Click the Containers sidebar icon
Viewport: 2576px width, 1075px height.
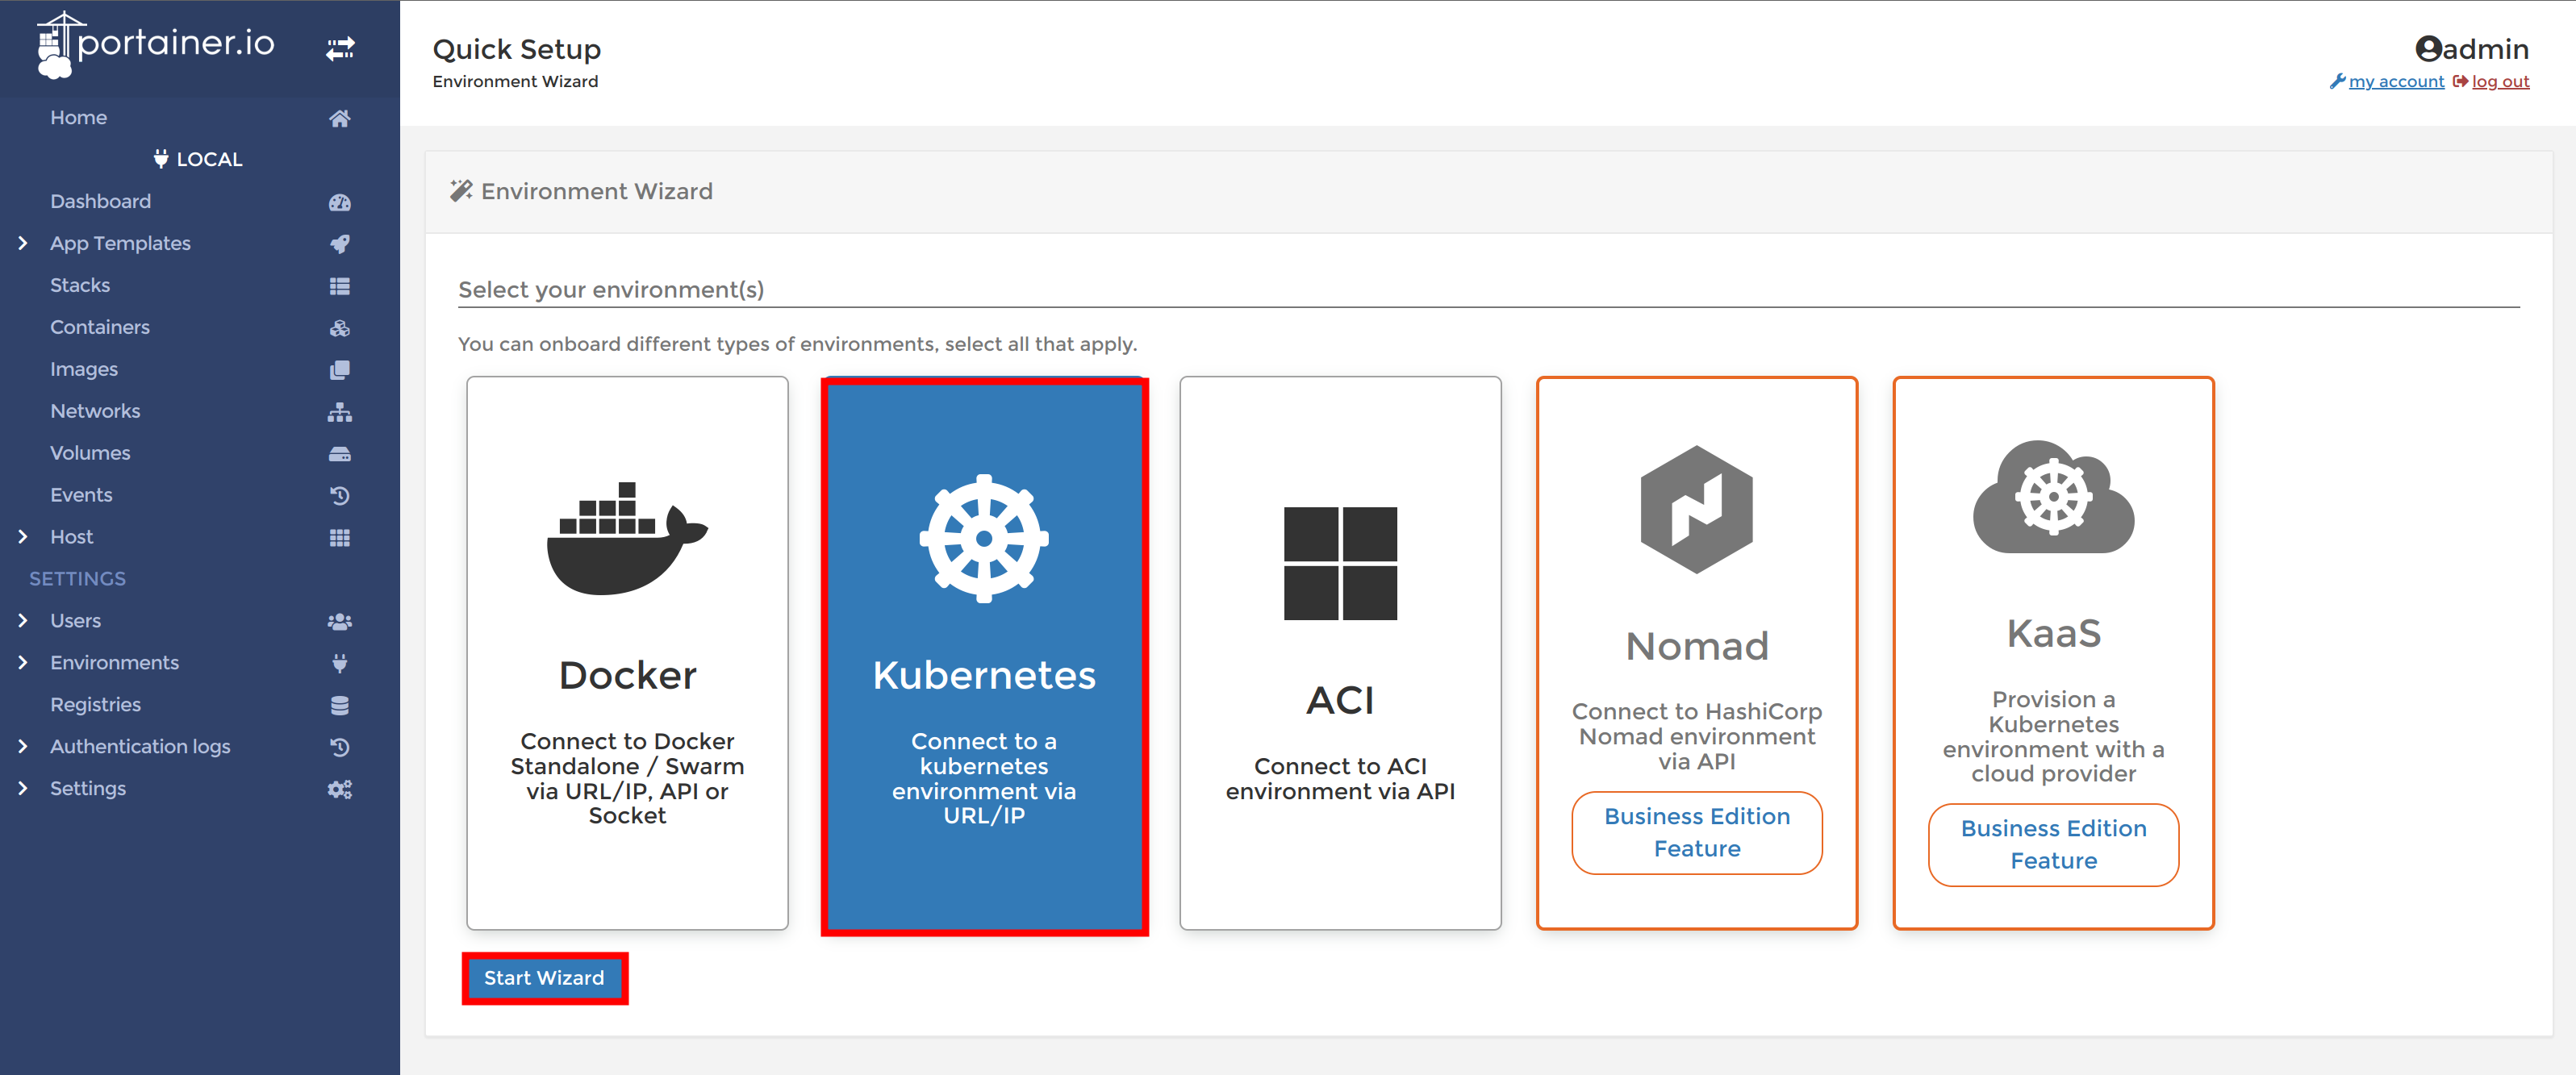pyautogui.click(x=340, y=327)
